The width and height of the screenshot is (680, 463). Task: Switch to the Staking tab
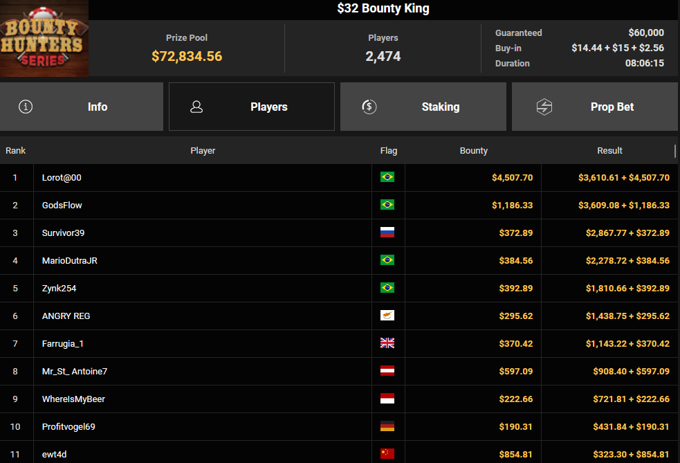click(423, 107)
